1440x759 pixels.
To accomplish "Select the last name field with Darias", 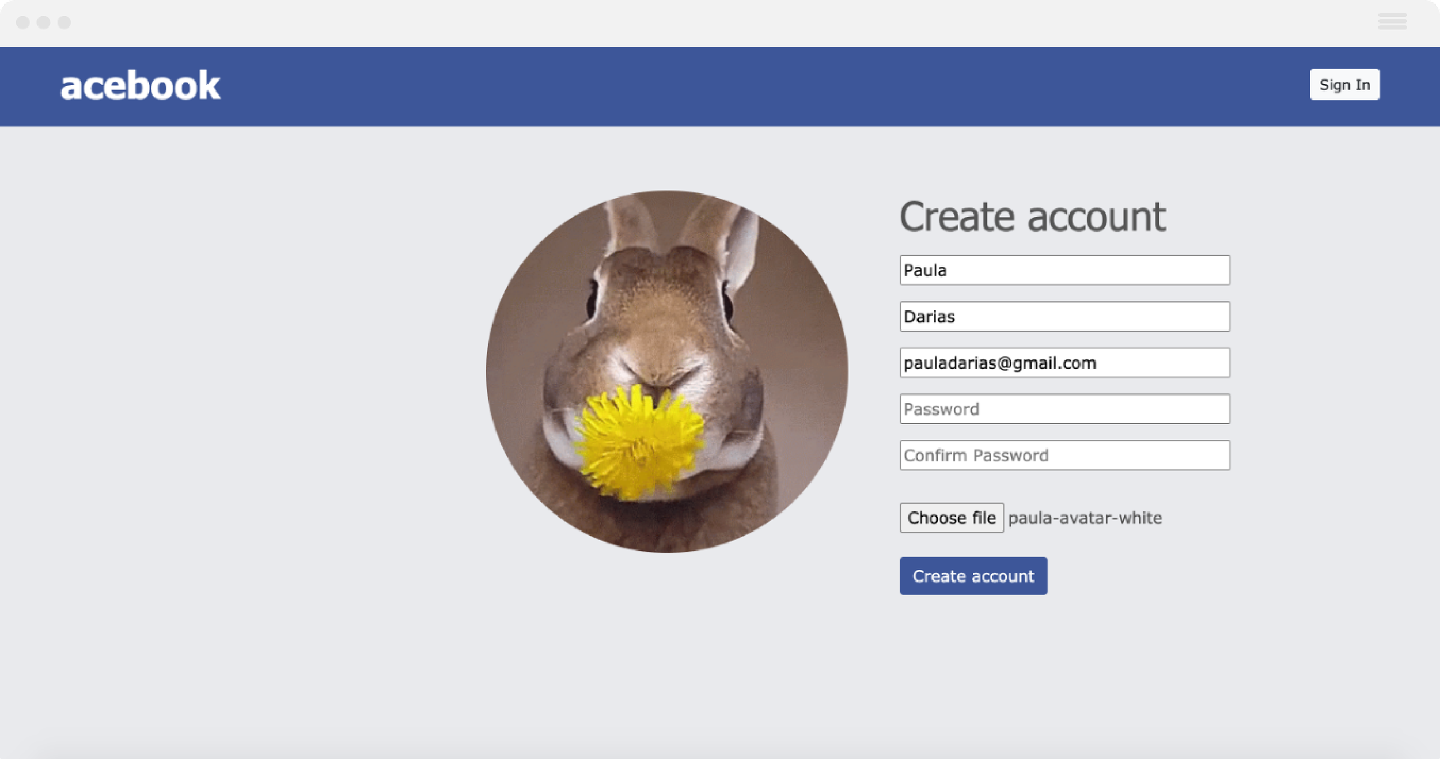I will 1064,316.
